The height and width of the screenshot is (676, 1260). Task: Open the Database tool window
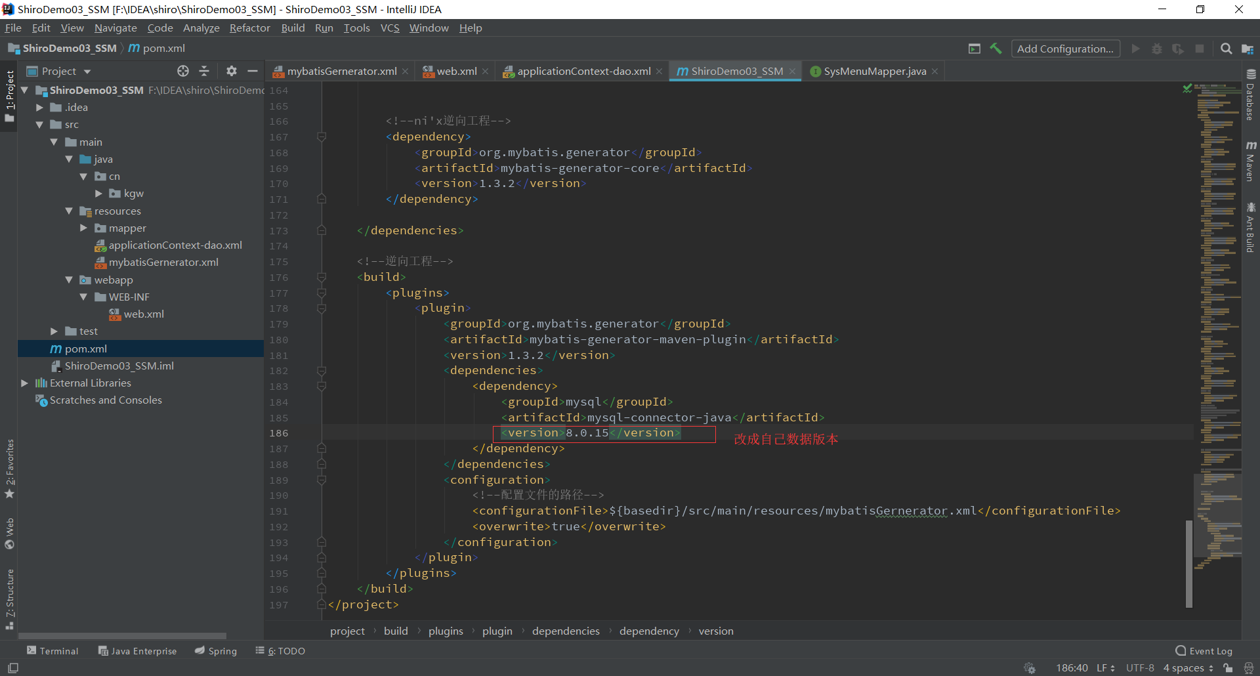tap(1251, 95)
